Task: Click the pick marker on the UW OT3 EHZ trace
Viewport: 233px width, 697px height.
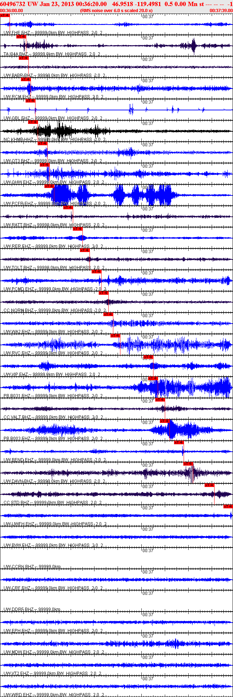Action: [x=42, y=143]
